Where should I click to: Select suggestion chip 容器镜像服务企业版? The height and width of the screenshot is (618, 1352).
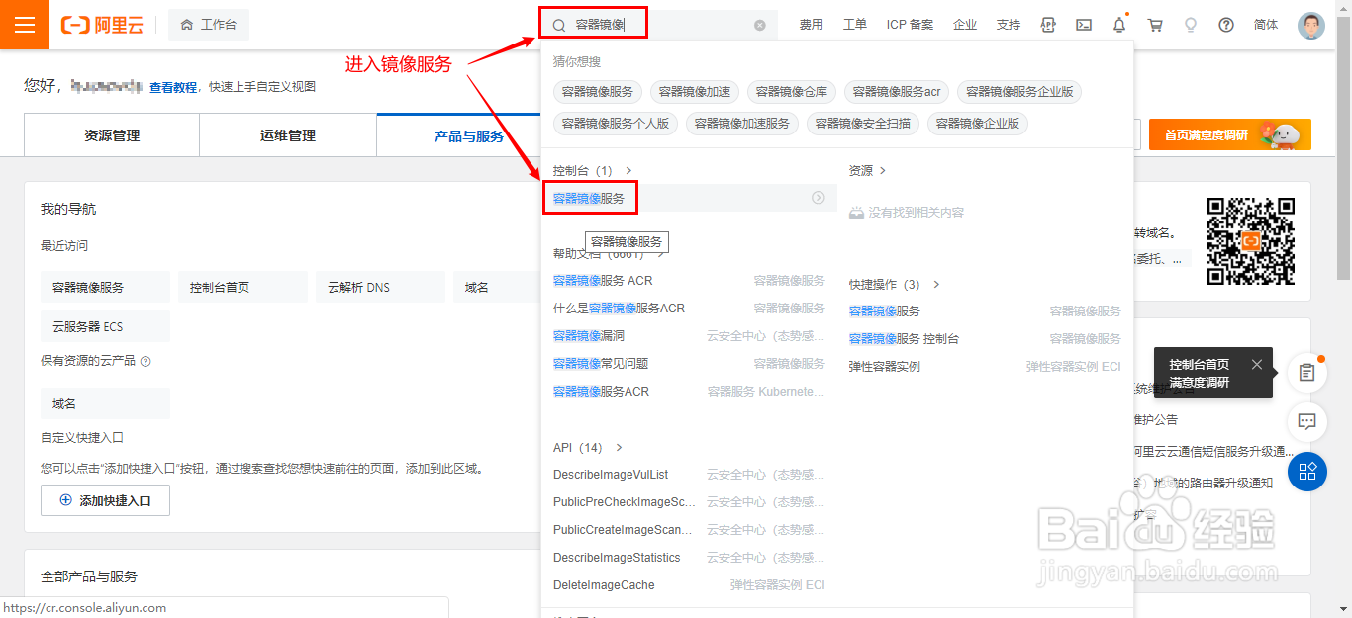(x=1019, y=92)
